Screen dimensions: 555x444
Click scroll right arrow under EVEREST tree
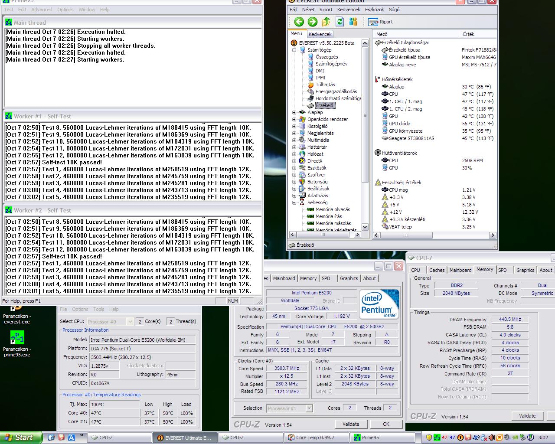pos(358,234)
